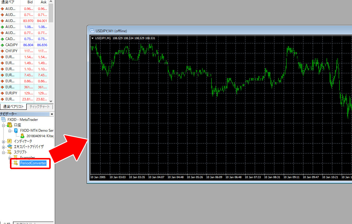Screen dimensions: 352x224
Task: Expand the エキスパートアドバイザ tree node
Action: pyautogui.click(x=4, y=147)
